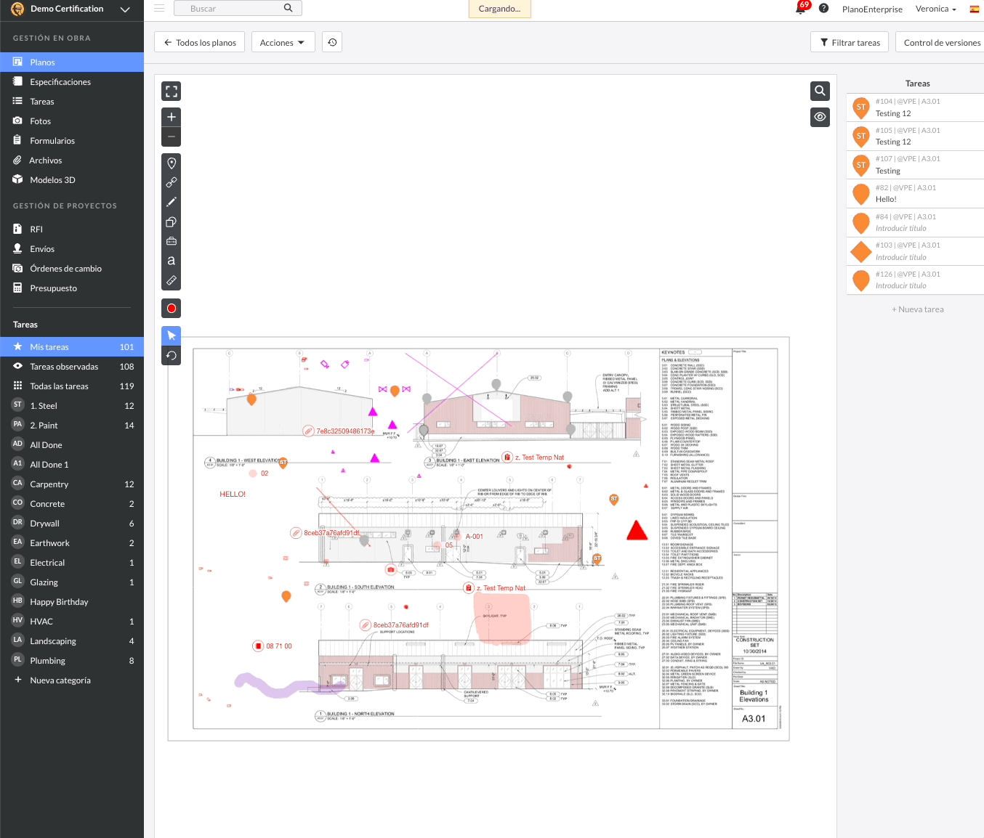Open the Veronica user menu
Image resolution: width=984 pixels, height=838 pixels.
(x=936, y=9)
